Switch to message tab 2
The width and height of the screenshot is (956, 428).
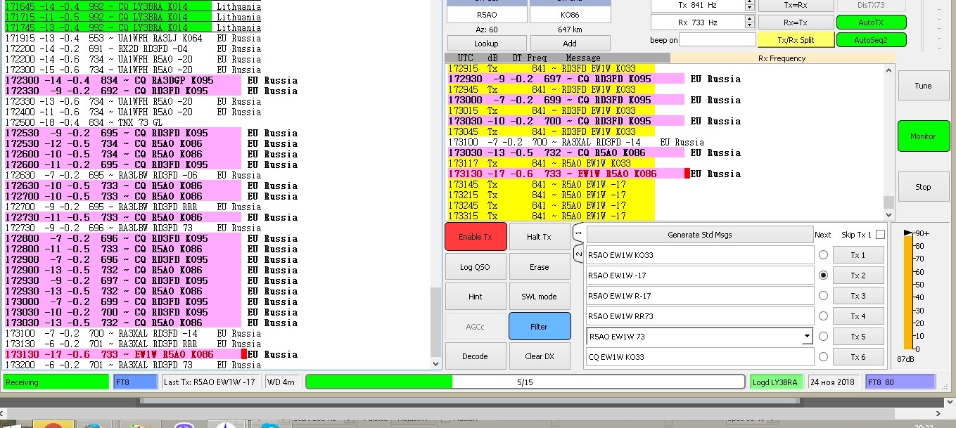(579, 252)
